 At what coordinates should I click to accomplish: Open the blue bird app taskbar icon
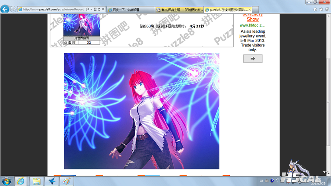click(51, 181)
